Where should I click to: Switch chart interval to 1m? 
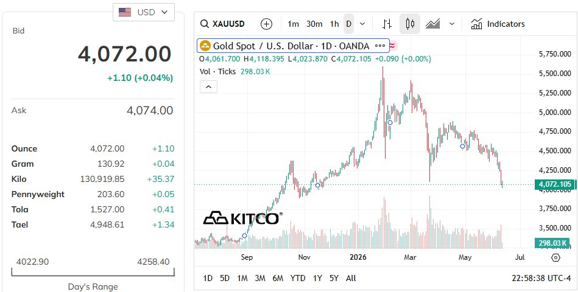[x=293, y=24]
